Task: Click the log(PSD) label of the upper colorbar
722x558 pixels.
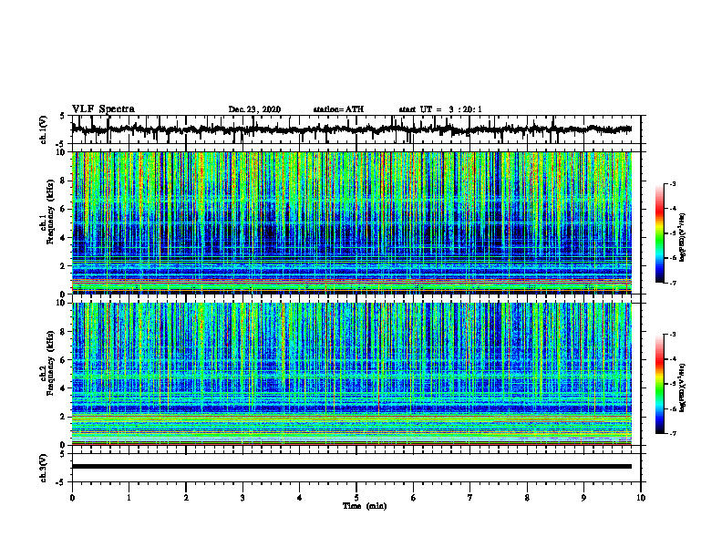Action: [683, 237]
